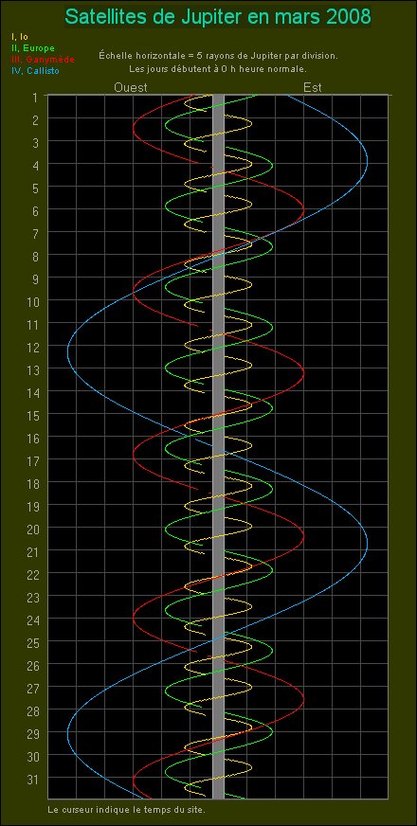Viewport: 417px width, 826px height.
Task: Click the Échelle horizontale scale note
Action: point(218,55)
